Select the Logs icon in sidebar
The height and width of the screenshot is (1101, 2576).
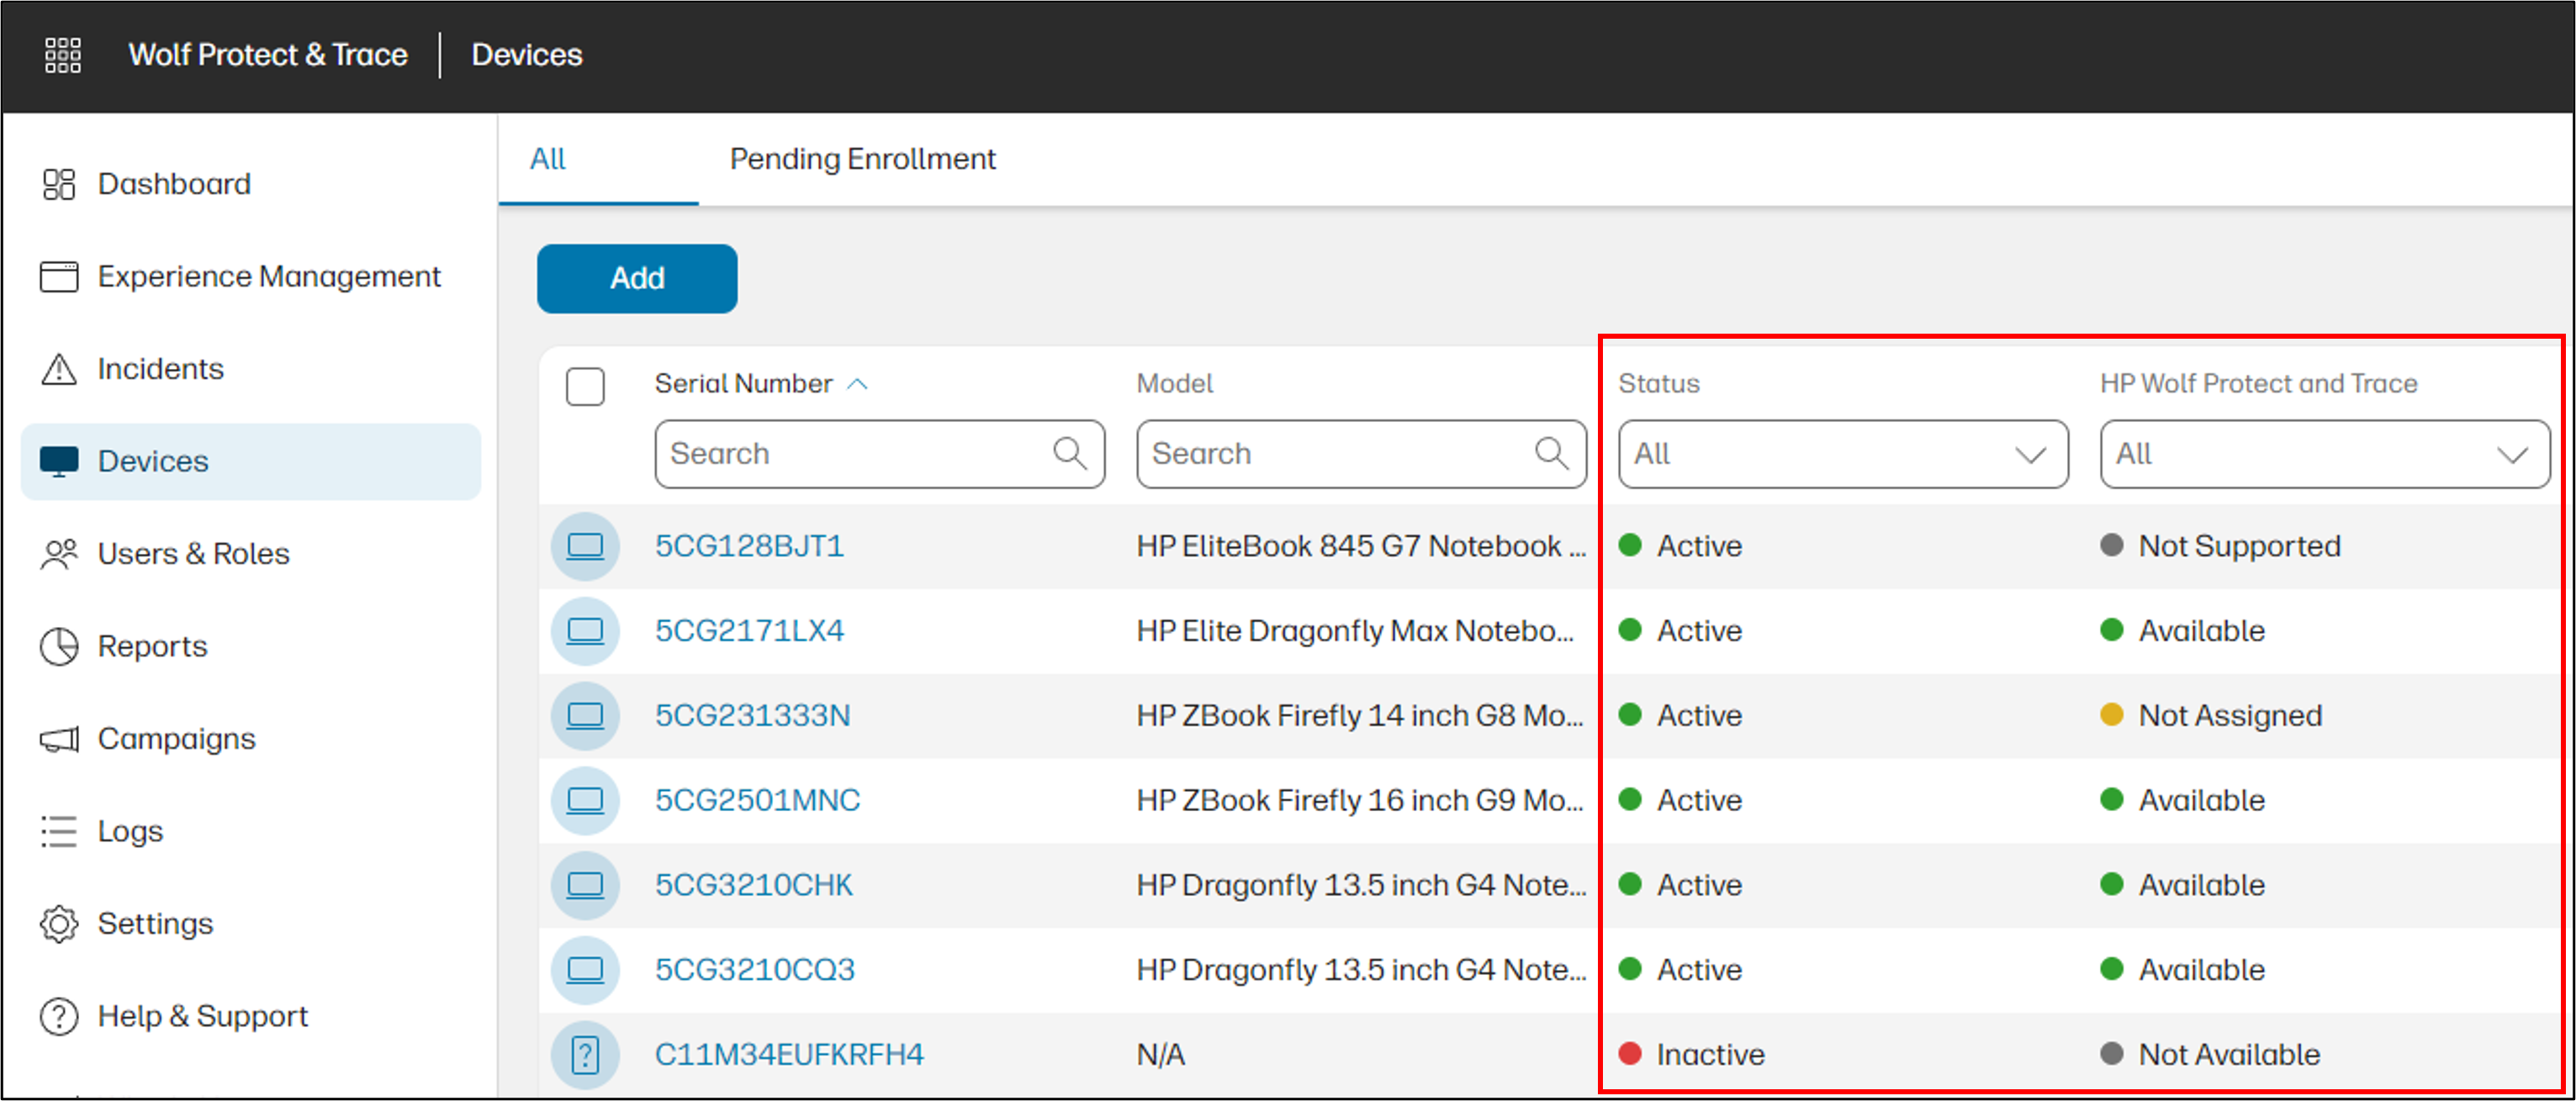pos(58,830)
